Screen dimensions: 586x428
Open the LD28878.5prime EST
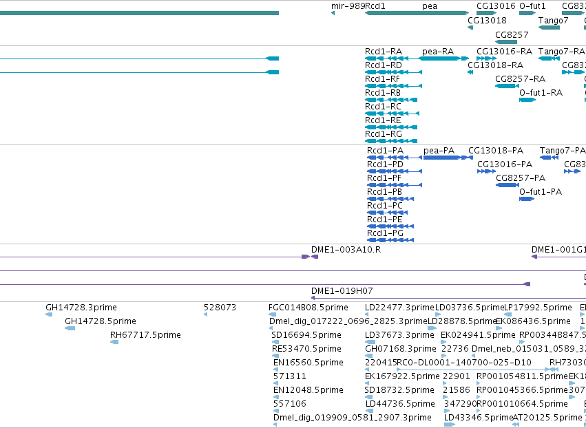tap(432, 328)
